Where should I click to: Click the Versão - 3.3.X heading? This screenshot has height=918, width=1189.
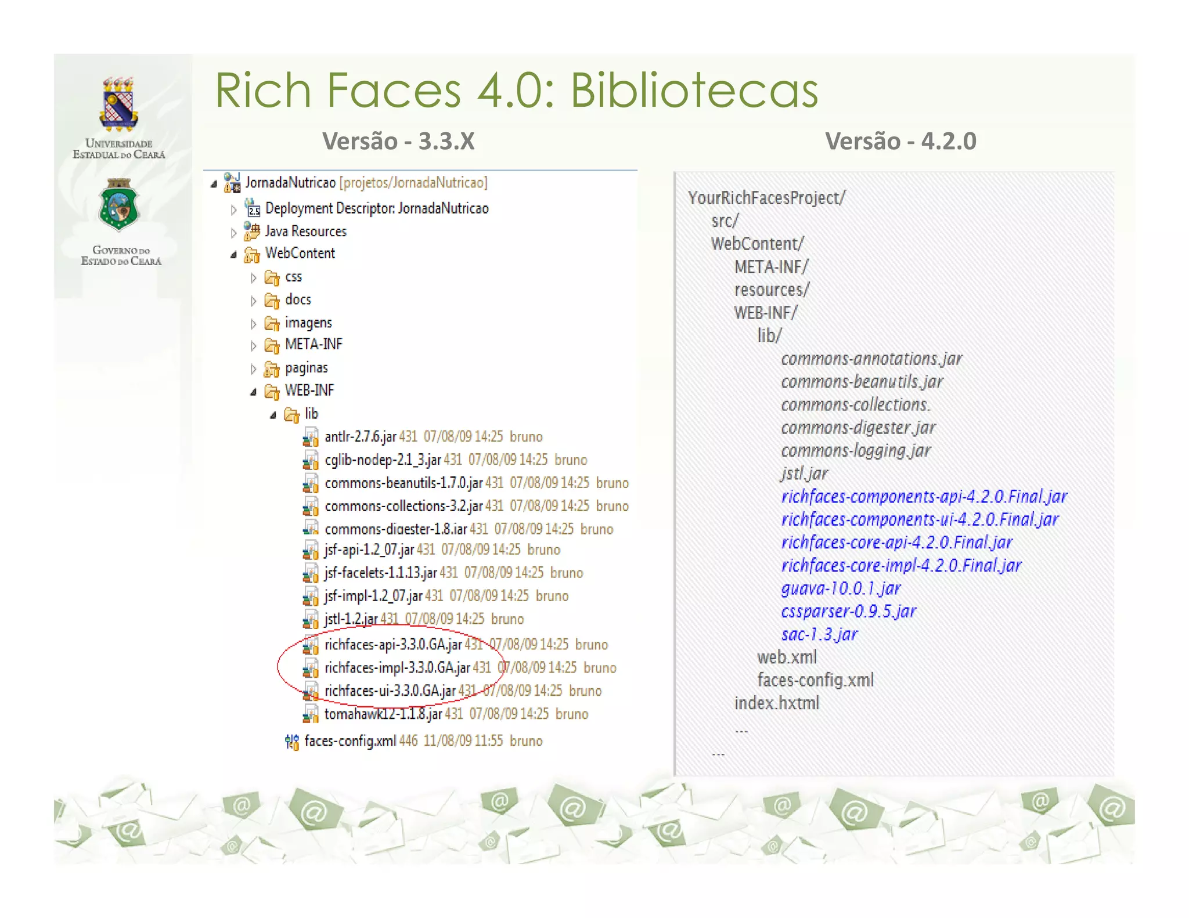398,141
